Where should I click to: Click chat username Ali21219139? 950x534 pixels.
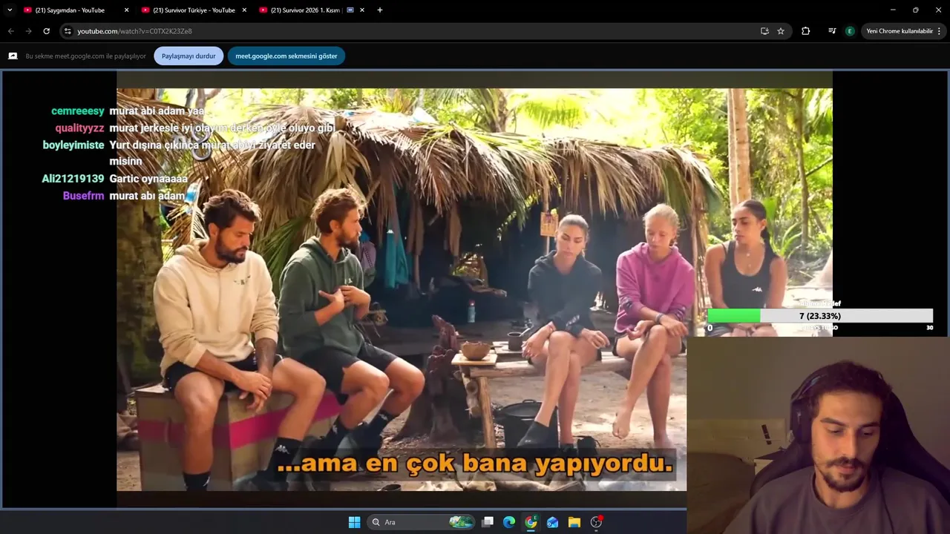pos(73,179)
